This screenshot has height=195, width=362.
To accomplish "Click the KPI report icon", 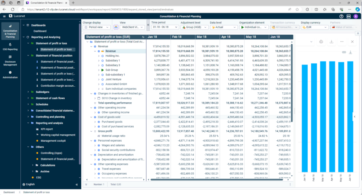I will pos(37,129).
